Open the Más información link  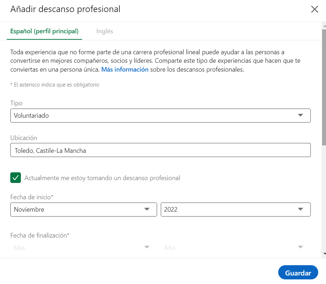coord(125,69)
